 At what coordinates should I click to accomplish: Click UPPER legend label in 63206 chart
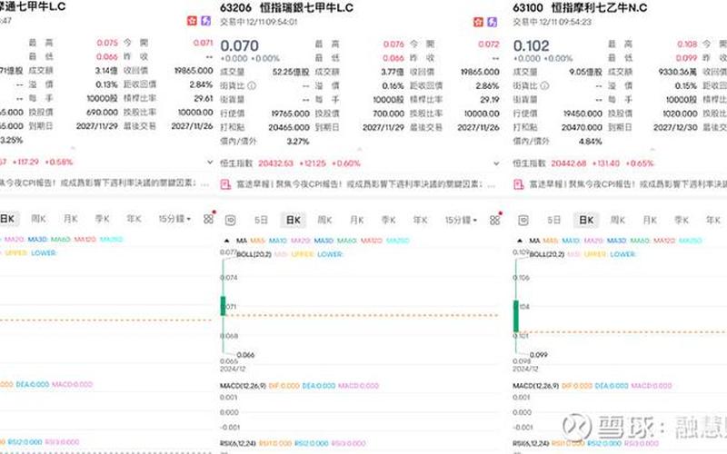303,254
